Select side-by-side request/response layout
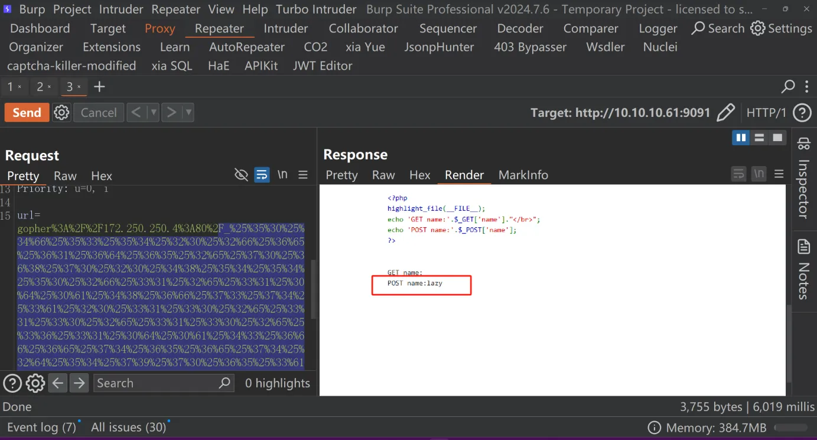Screen dimensions: 817x440 click(x=741, y=138)
